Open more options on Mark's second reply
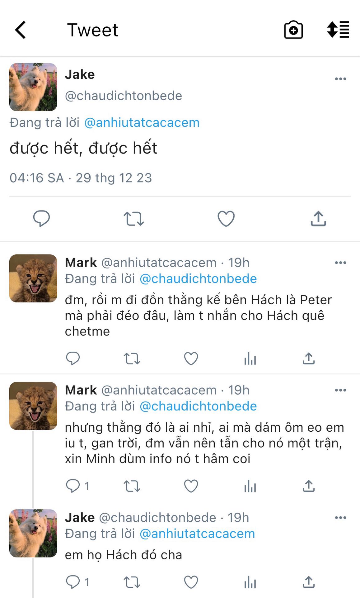Image resolution: width=360 pixels, height=598 pixels. (x=340, y=390)
